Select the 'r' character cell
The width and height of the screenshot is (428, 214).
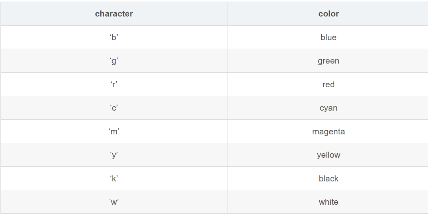tap(114, 84)
